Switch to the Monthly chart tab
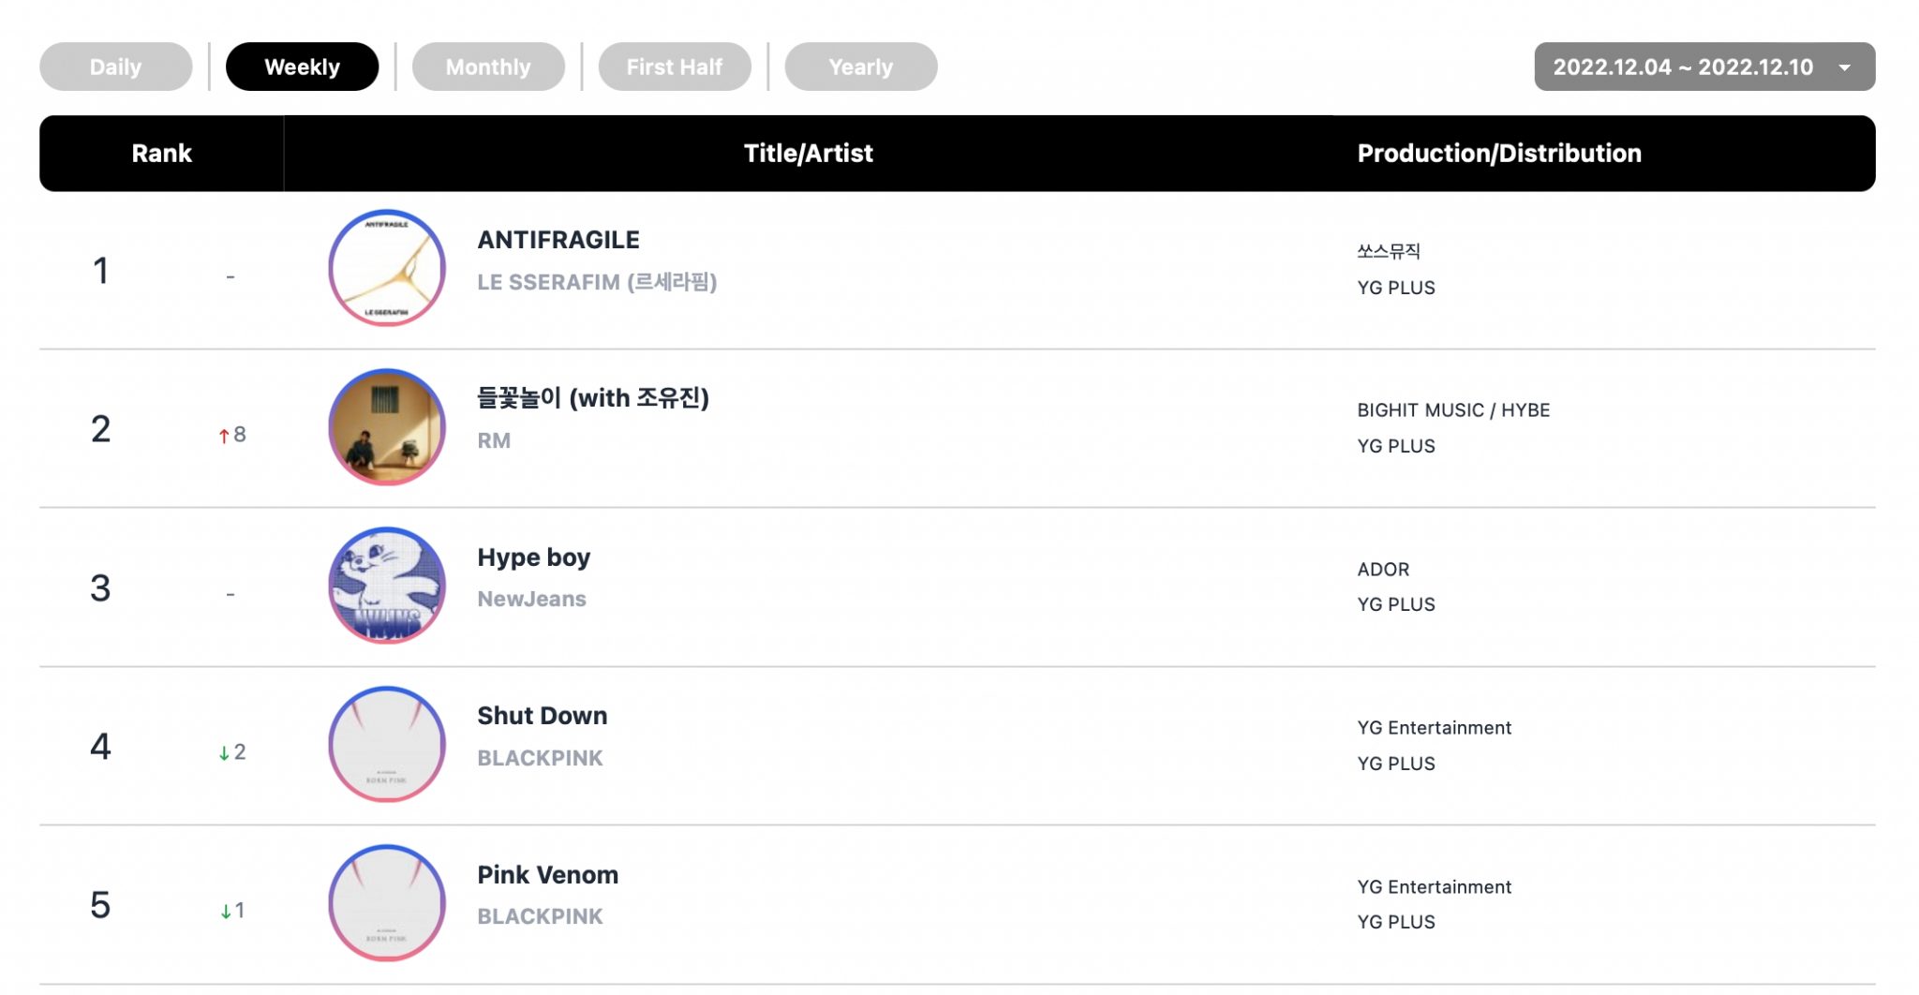The height and width of the screenshot is (995, 1919). coord(488,66)
